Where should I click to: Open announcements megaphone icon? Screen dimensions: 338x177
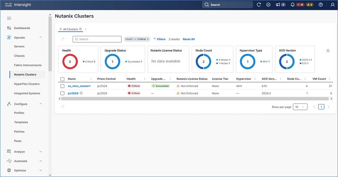(278, 5)
